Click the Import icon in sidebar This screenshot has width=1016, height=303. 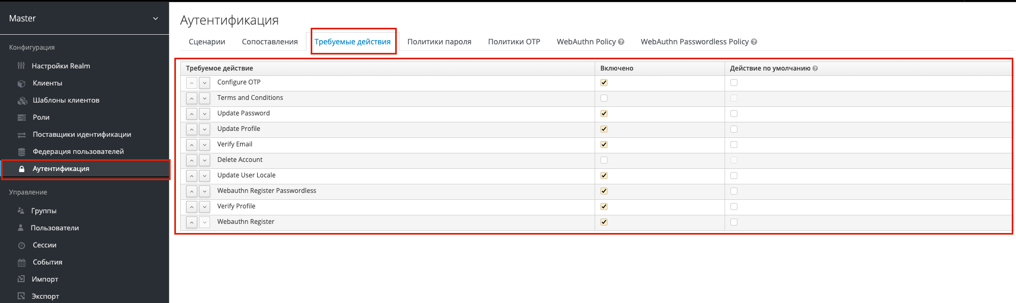[x=21, y=279]
